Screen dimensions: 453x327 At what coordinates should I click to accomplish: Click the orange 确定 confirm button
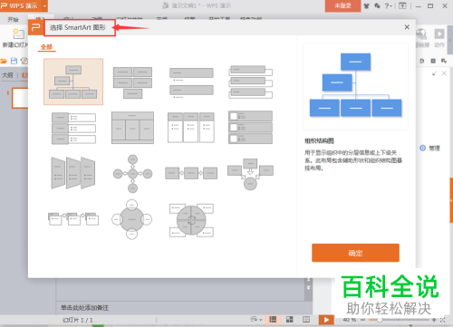point(355,253)
